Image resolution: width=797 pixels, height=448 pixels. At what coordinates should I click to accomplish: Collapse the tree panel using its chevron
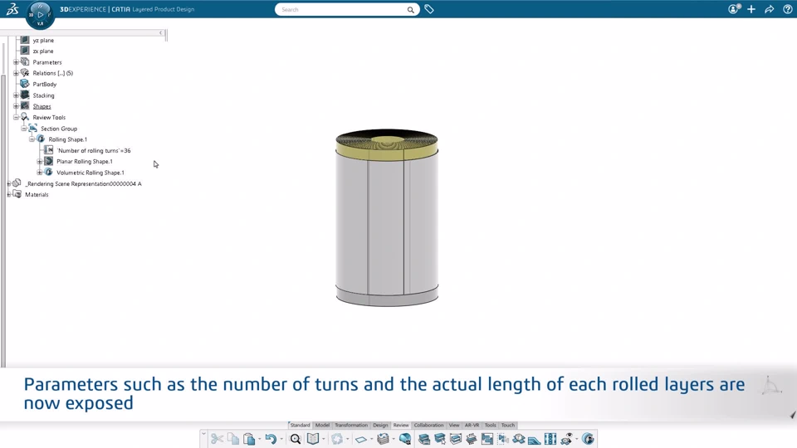160,33
